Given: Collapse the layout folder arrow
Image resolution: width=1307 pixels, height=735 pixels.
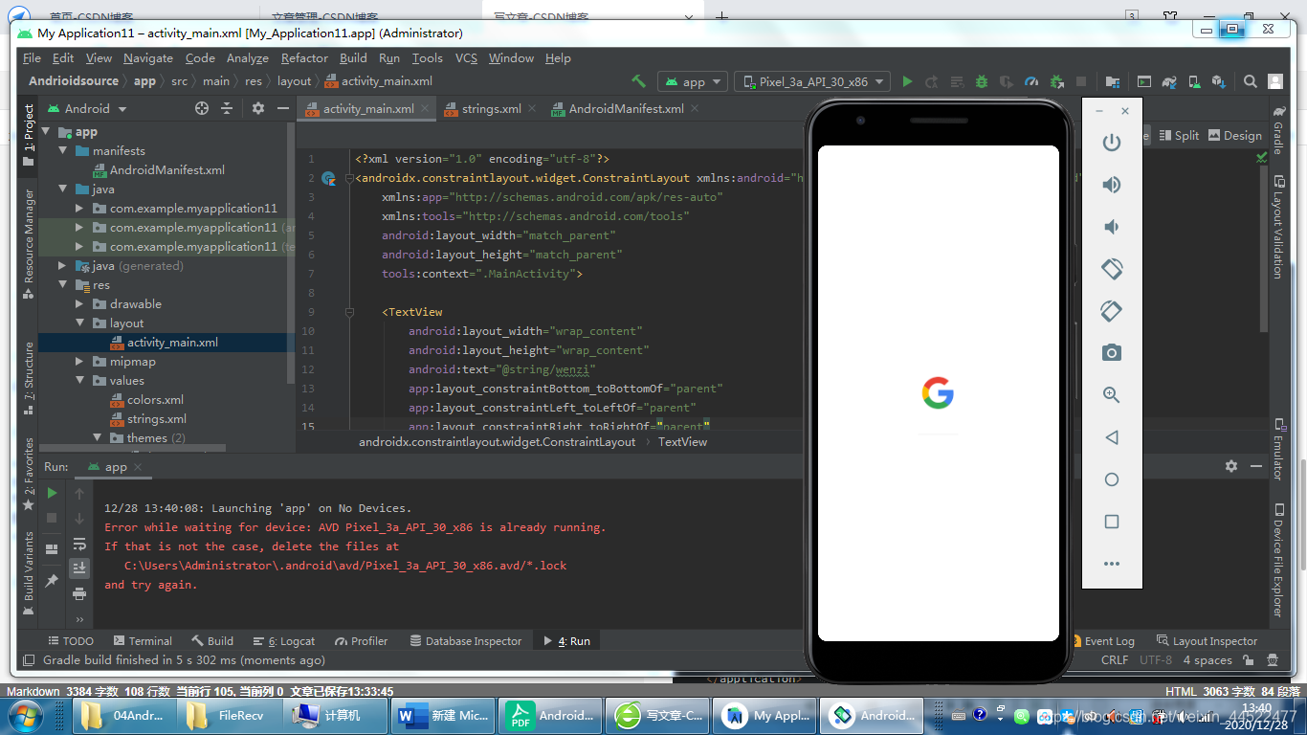Looking at the screenshot, I should tap(80, 323).
